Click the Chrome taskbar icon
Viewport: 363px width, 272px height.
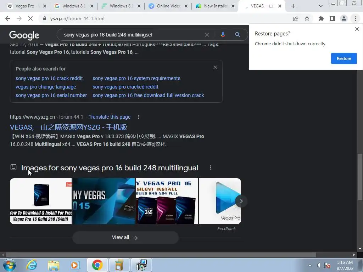97,265
